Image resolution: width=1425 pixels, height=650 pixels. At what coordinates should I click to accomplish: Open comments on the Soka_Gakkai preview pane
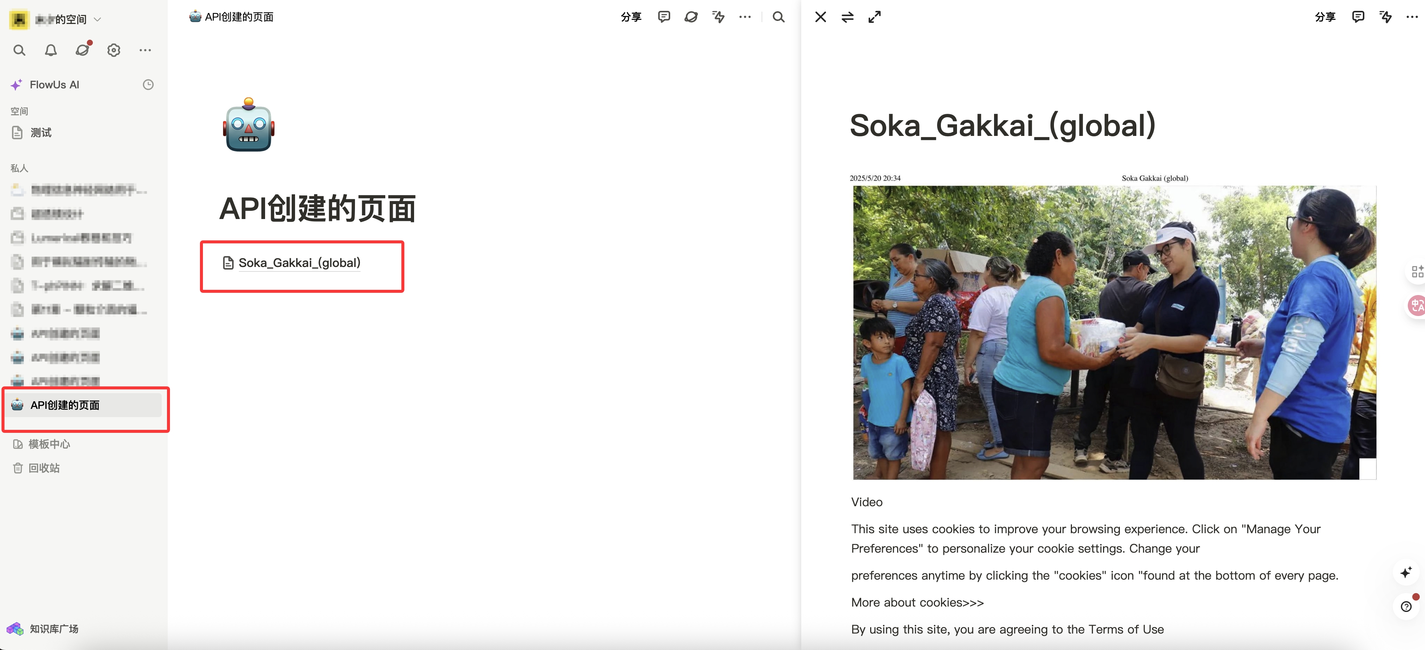(x=1358, y=16)
